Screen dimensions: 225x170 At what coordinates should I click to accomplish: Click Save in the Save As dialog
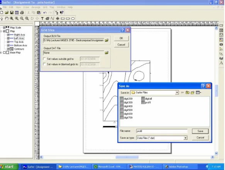[x=200, y=131]
